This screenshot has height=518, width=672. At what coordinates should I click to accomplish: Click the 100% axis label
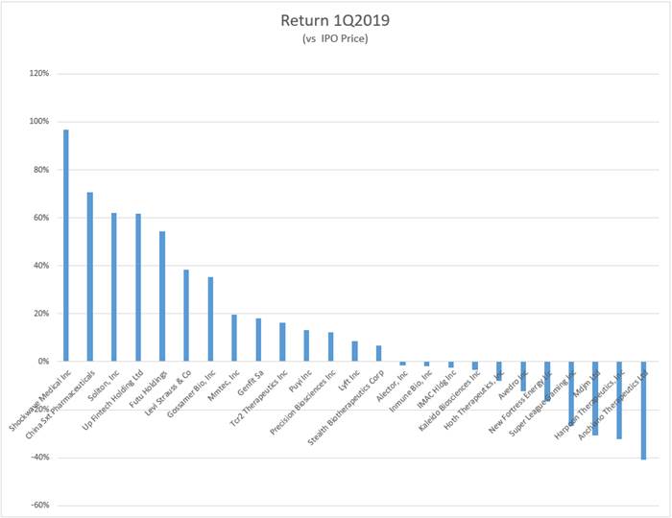(x=39, y=122)
